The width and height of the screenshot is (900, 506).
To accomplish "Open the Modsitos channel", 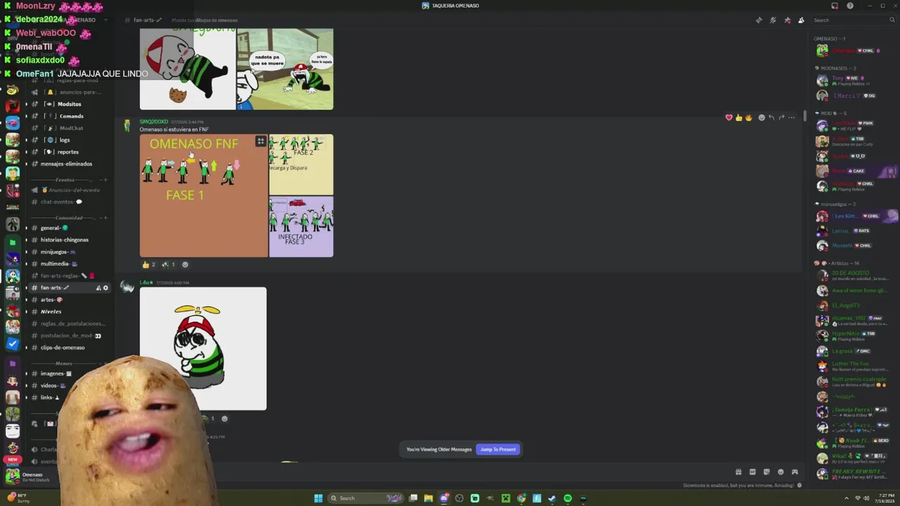I will 67,104.
